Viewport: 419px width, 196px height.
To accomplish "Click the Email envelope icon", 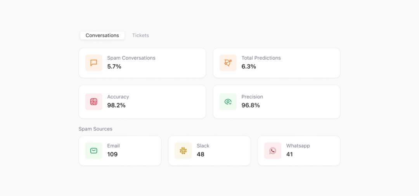I will pos(93,151).
